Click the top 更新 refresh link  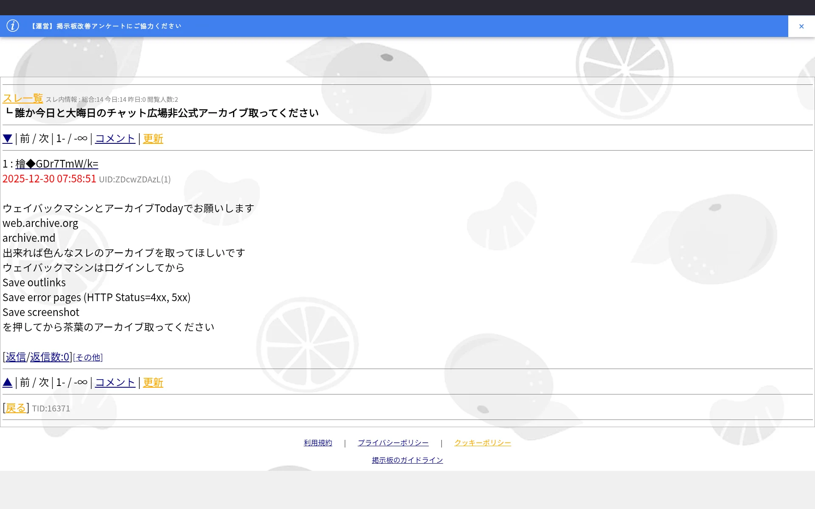153,139
